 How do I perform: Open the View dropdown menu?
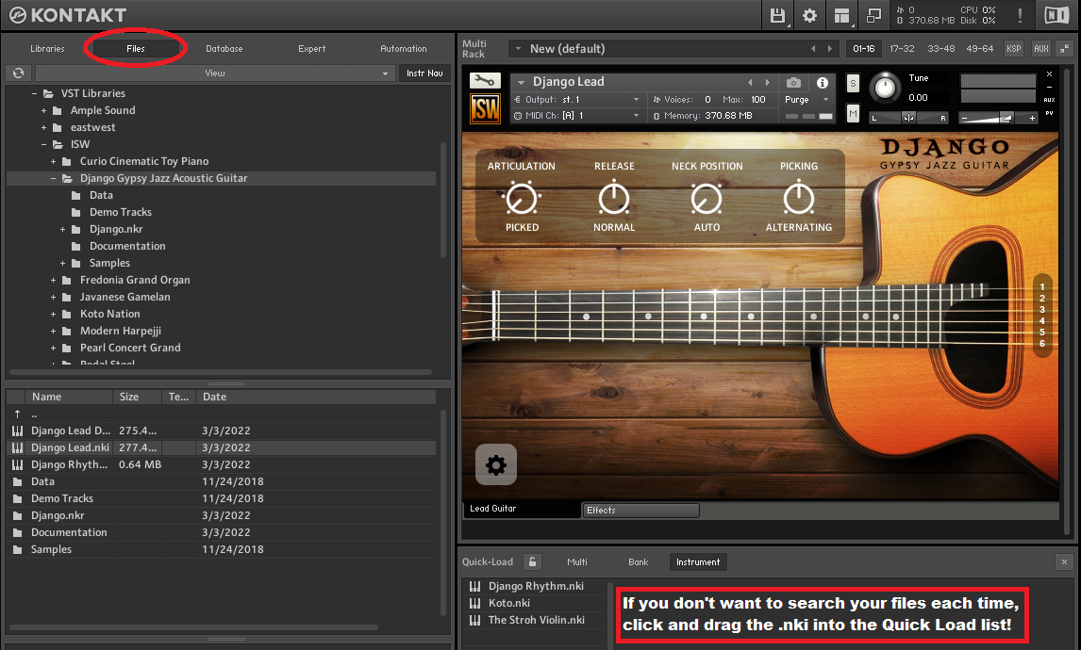pyautogui.click(x=215, y=73)
